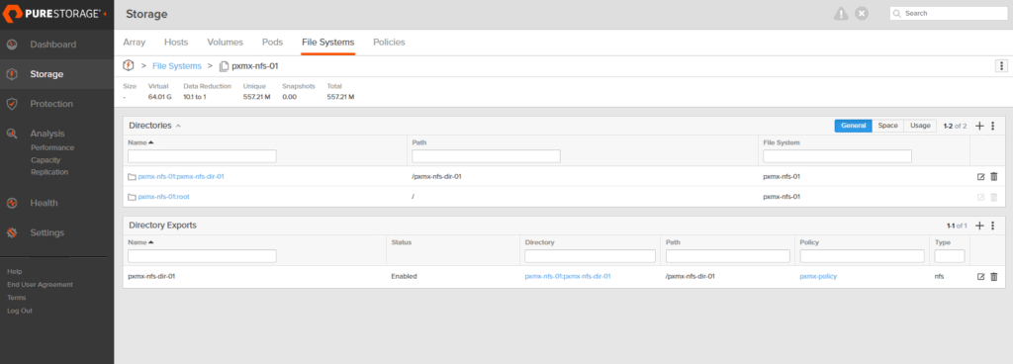Add a new directory export

(x=979, y=226)
